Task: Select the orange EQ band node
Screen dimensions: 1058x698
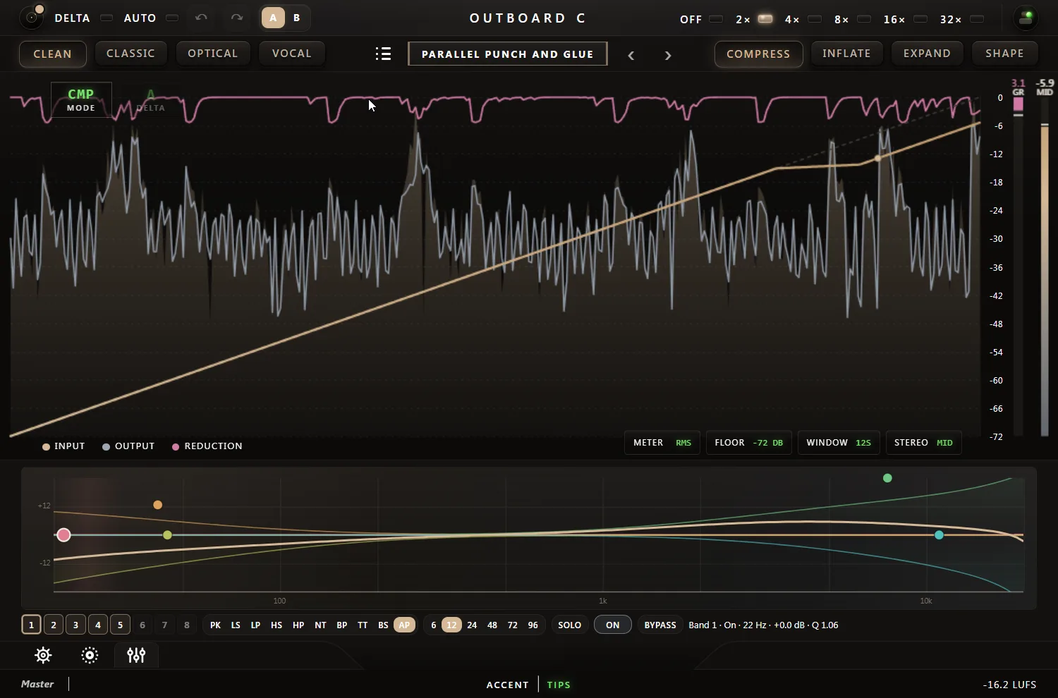Action: tap(158, 505)
